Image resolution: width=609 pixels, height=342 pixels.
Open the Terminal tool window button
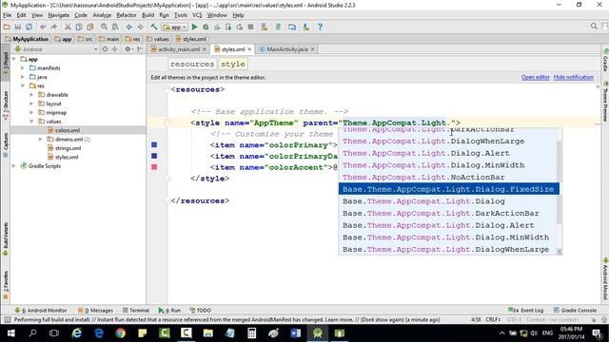136,311
